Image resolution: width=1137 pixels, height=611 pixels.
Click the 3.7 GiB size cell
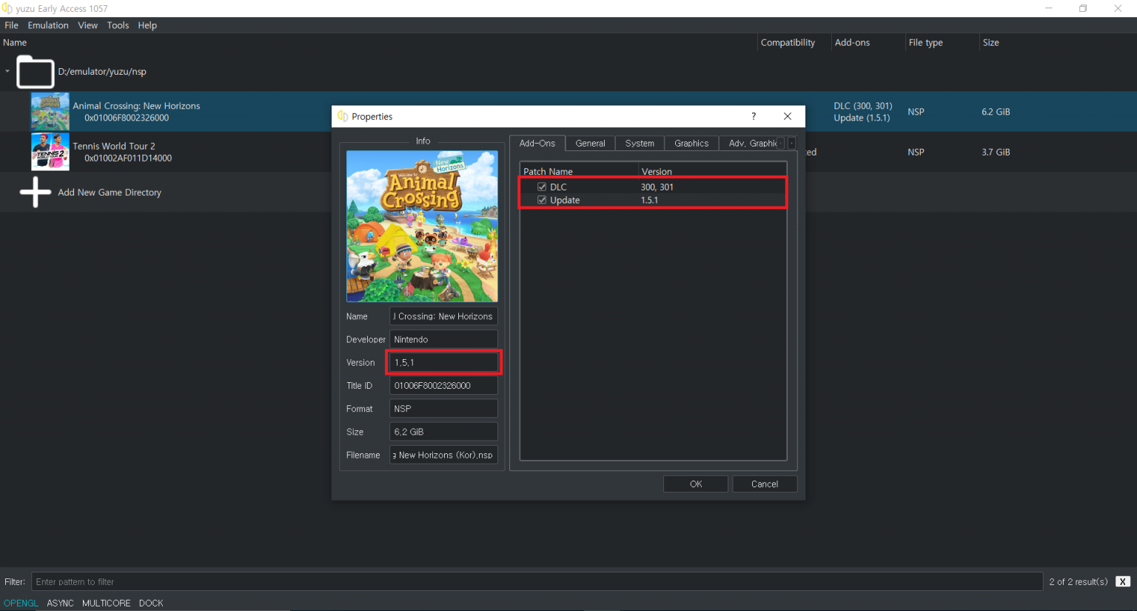[x=996, y=152]
